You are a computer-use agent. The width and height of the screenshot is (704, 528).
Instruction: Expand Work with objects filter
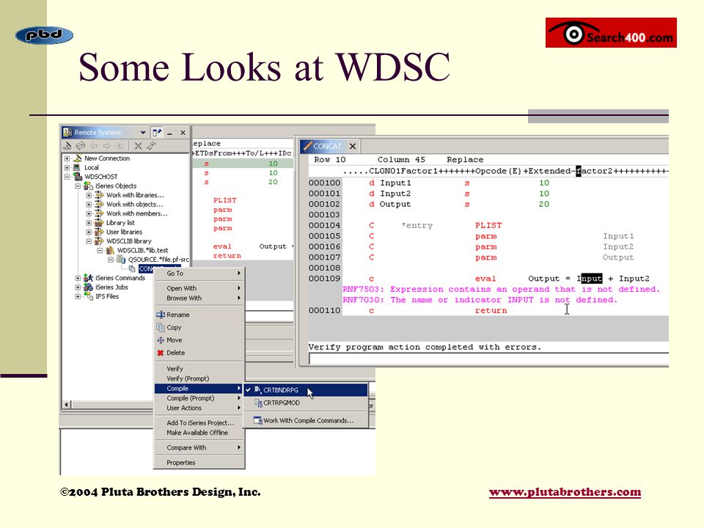pos(89,205)
